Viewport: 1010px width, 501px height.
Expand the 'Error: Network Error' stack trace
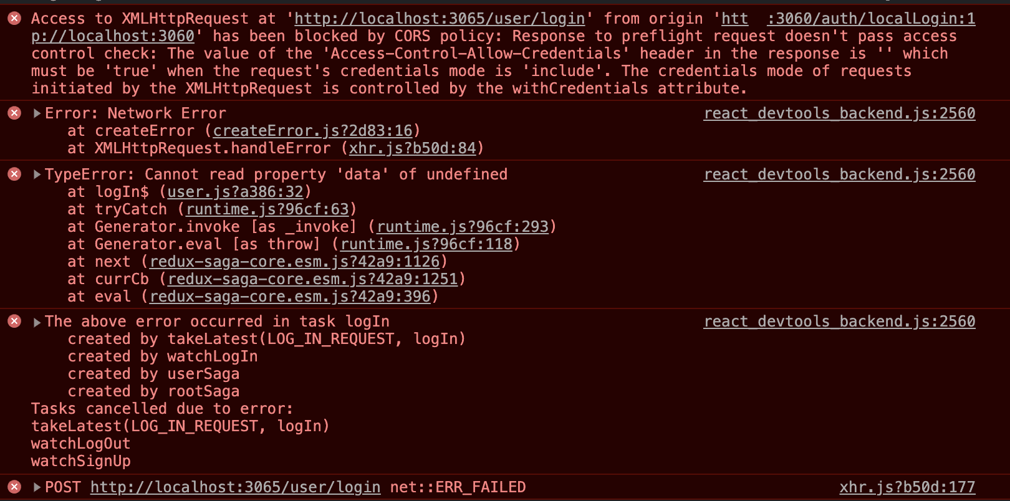click(x=37, y=113)
